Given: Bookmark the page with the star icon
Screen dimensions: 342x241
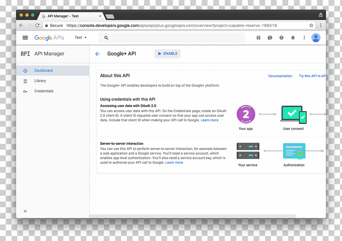Looking at the screenshot, I should (311, 25).
